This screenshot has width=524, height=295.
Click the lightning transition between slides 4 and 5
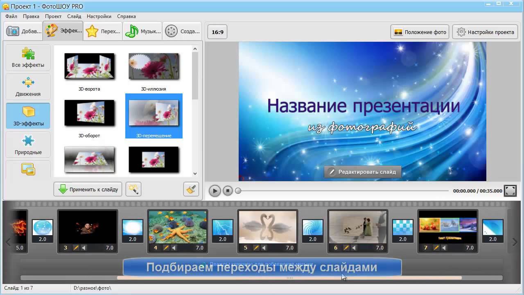pyautogui.click(x=223, y=227)
